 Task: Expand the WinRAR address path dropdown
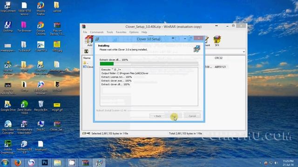coord(244,51)
